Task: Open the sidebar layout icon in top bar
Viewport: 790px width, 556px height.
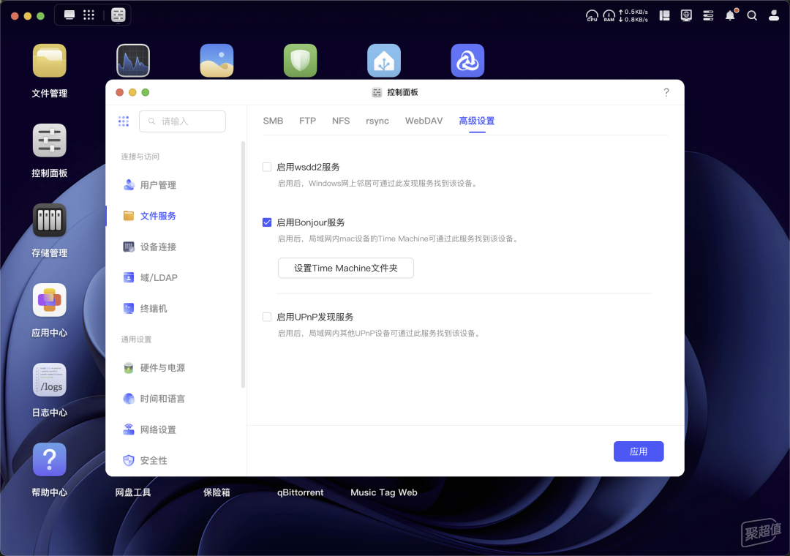Action: (x=664, y=15)
